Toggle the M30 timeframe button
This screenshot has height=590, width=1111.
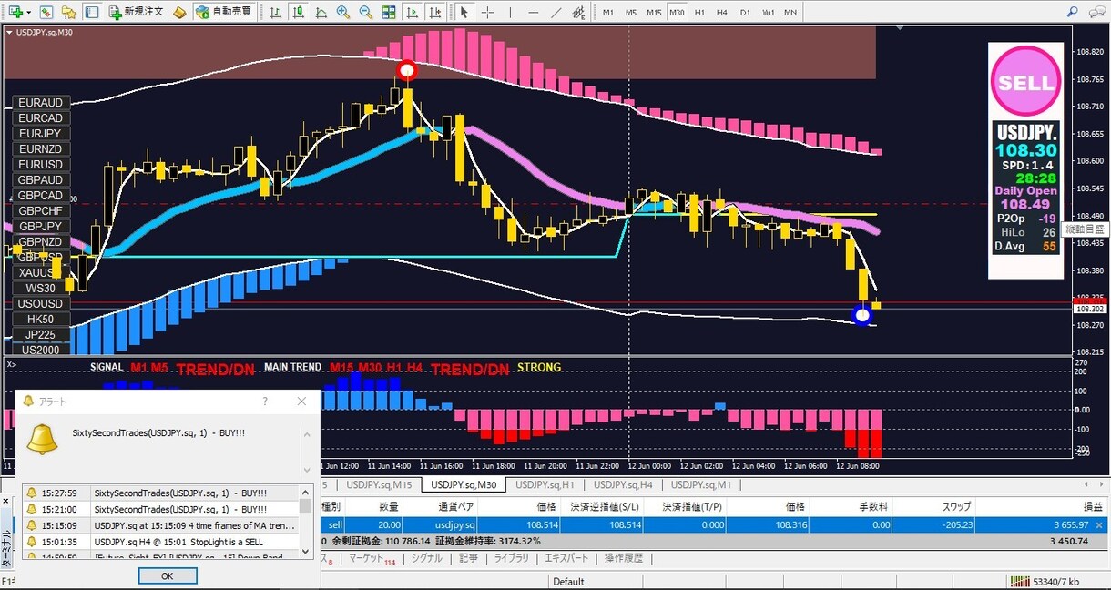(x=677, y=13)
